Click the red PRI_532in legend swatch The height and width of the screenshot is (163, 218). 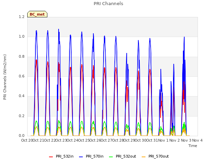pyautogui.click(x=51, y=157)
